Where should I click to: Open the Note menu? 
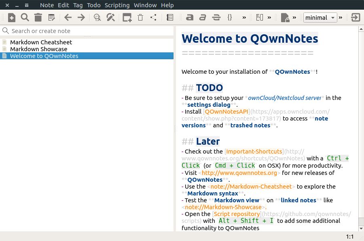[47, 5]
